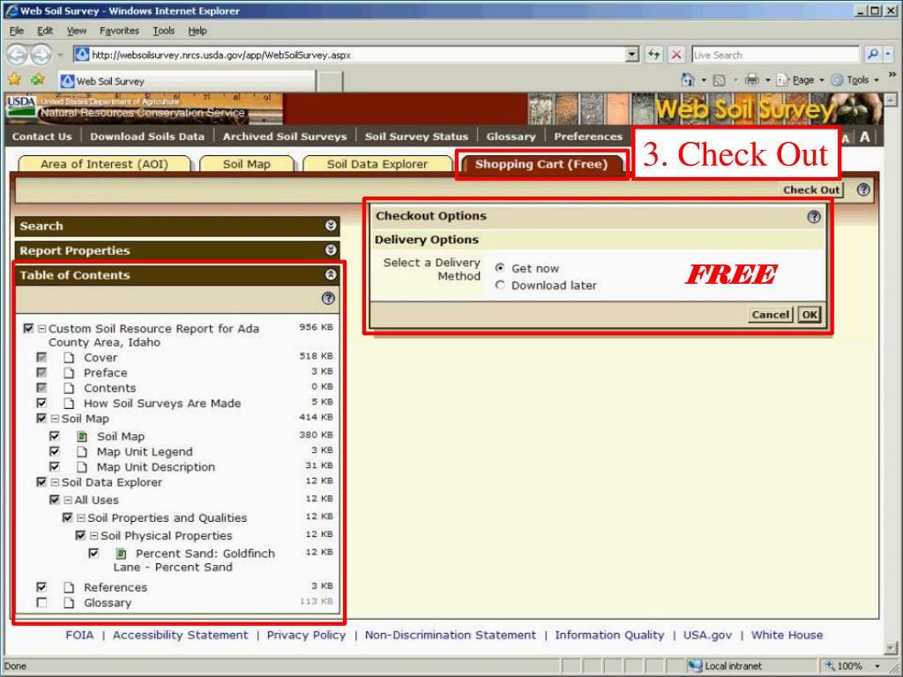Click the Print icon in command bar
Viewport: 903px width, 677px height.
[751, 79]
